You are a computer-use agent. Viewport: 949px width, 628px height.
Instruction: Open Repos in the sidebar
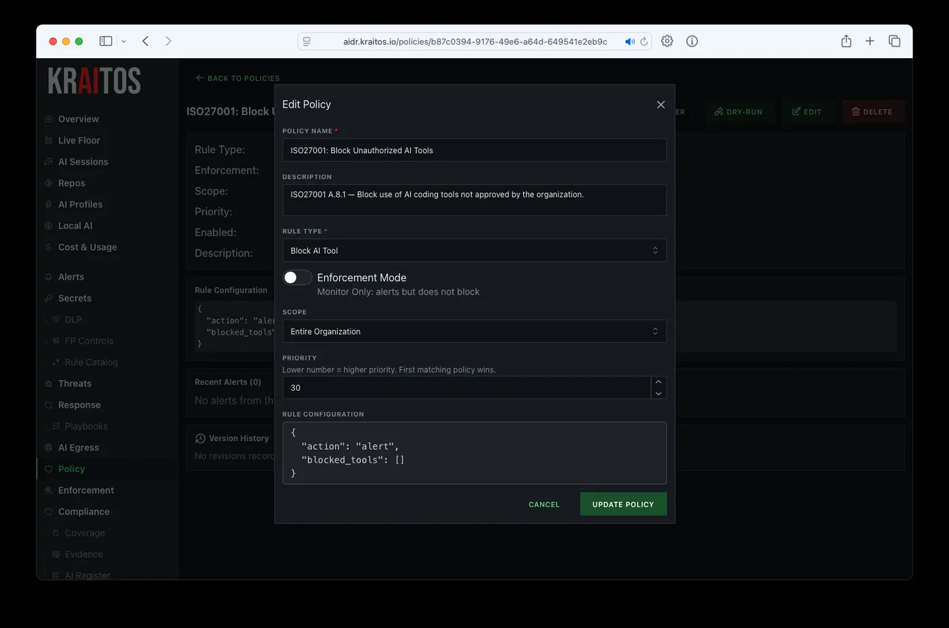[71, 183]
